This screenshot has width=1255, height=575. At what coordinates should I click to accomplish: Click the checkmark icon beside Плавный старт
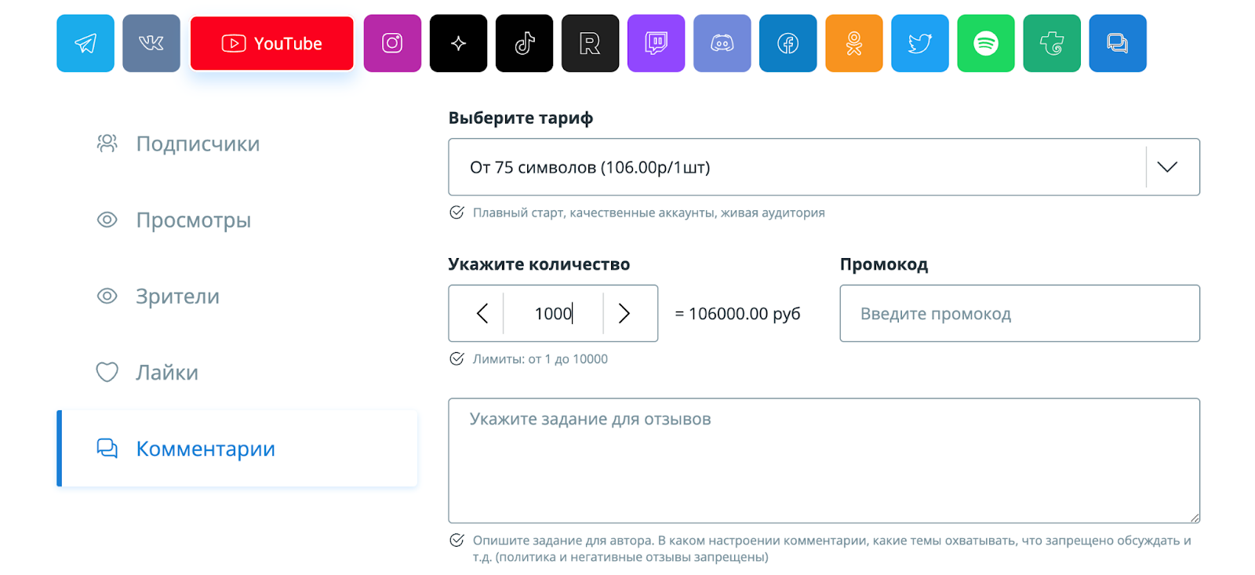[457, 213]
